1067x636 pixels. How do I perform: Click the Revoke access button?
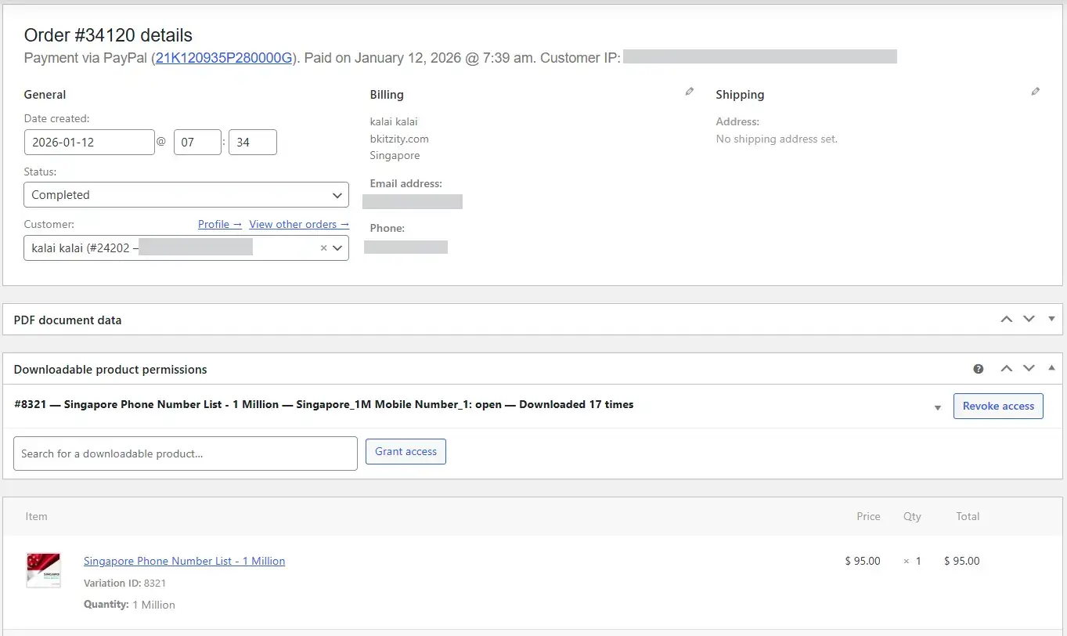click(997, 406)
